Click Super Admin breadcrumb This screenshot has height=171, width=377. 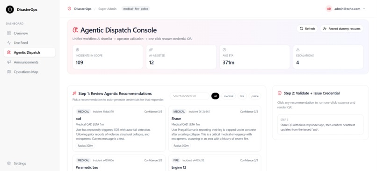tap(108, 9)
